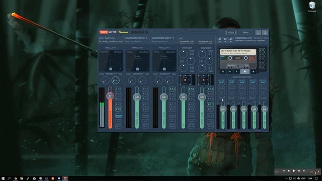Toggle B1 routing on Voicemeeter AUX strip
322x181 pixels.
pos(210,104)
